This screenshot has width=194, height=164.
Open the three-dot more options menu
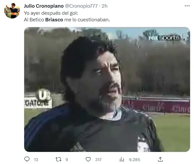(187, 6)
